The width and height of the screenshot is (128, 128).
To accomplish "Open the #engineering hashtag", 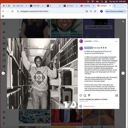I will (89, 53).
